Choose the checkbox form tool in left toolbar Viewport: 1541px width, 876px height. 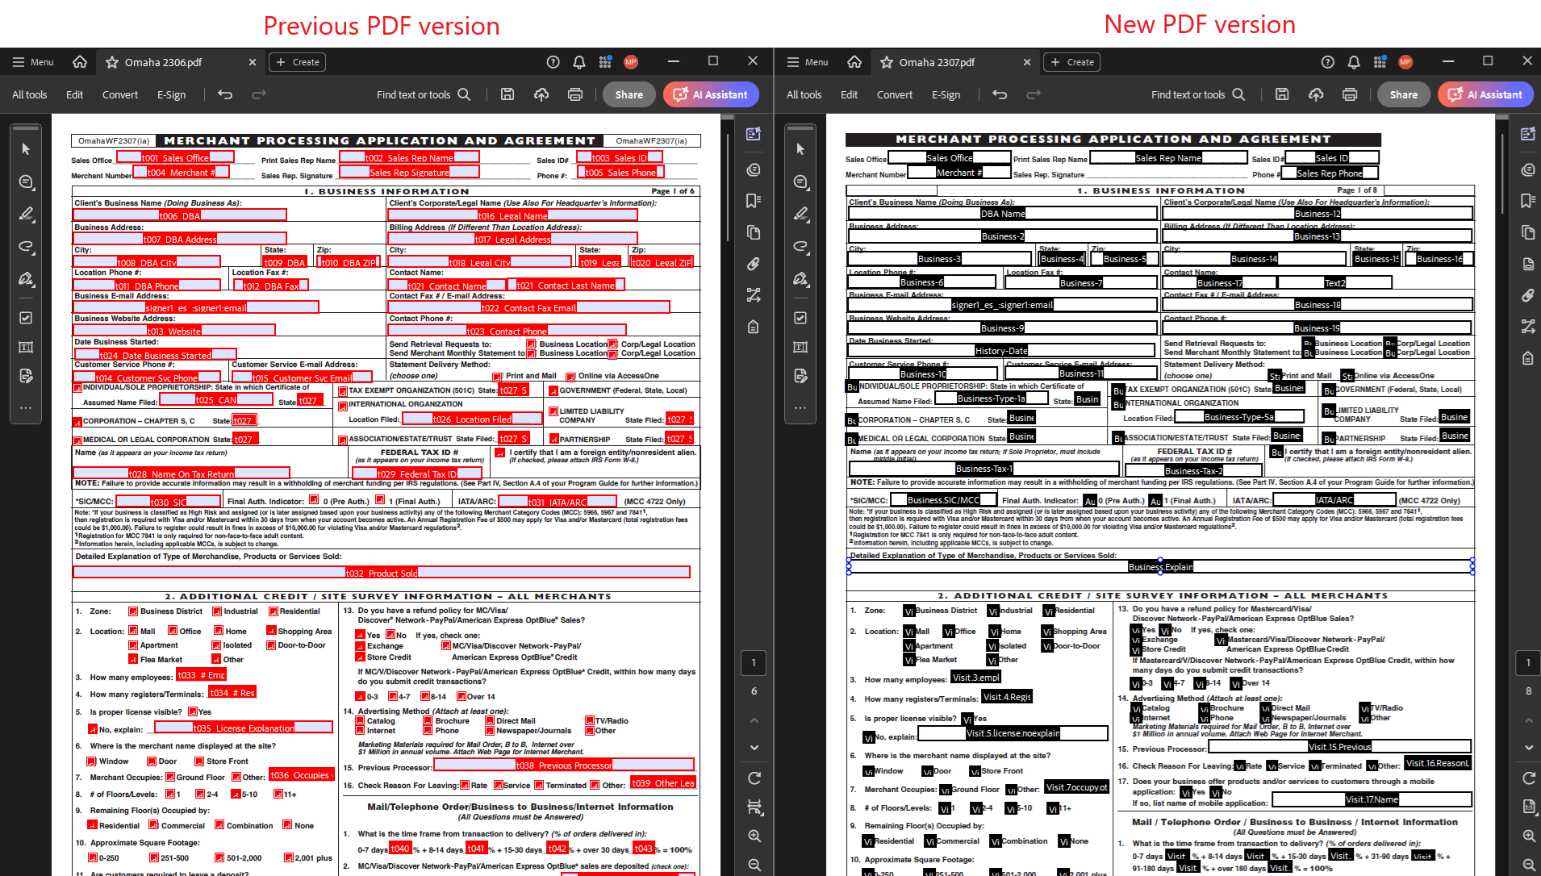(26, 318)
